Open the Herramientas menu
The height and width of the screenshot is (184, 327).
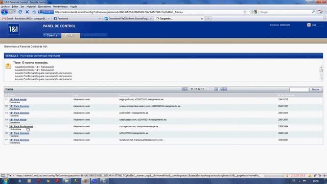pyautogui.click(x=60, y=7)
